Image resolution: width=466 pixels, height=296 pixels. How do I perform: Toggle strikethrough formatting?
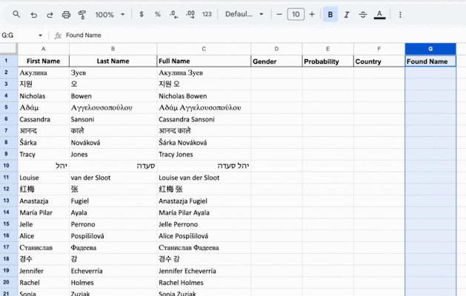coord(363,15)
